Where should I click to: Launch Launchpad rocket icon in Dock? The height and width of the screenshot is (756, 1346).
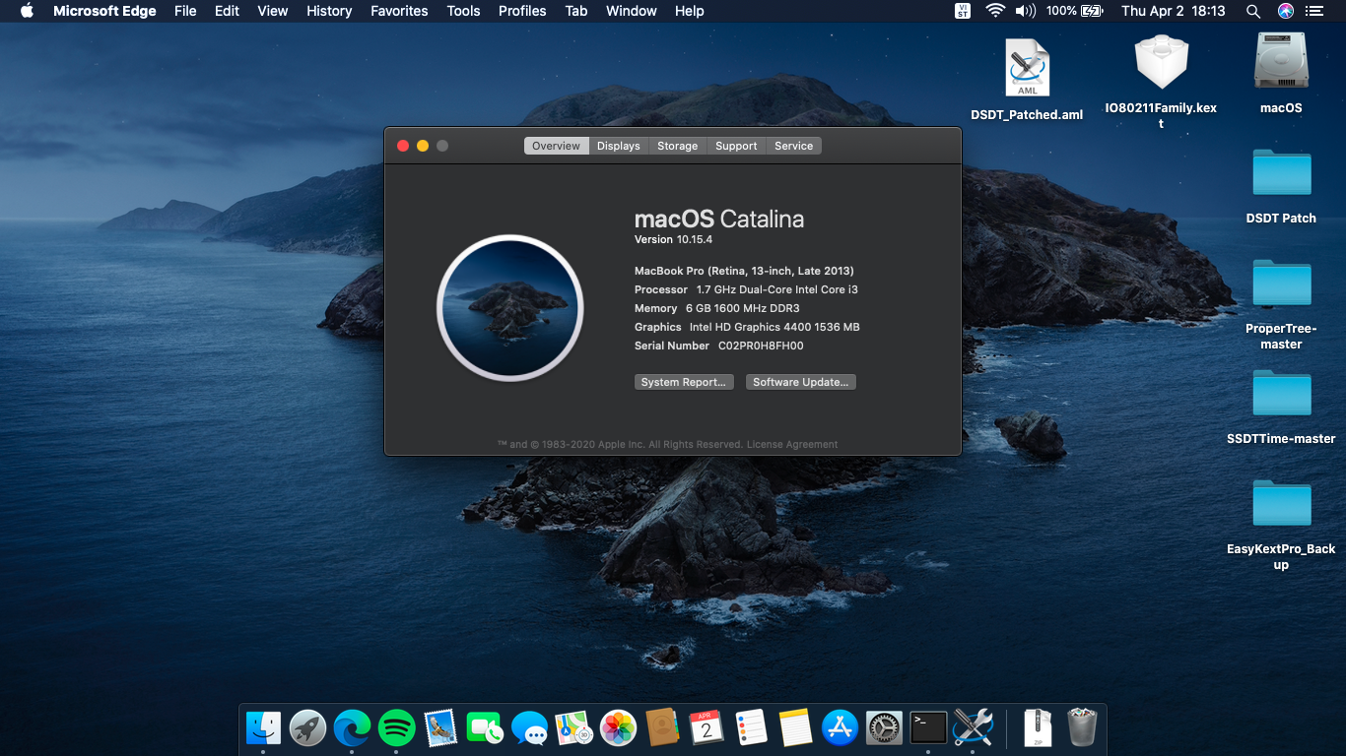pyautogui.click(x=307, y=728)
